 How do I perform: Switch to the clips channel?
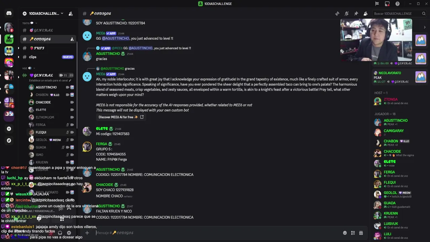point(33,57)
